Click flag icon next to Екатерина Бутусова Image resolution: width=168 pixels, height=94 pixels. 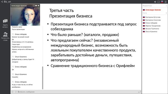tap(144, 17)
